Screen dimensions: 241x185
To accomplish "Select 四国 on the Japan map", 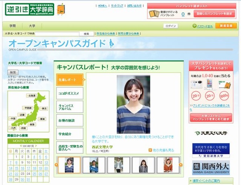I will (23, 128).
